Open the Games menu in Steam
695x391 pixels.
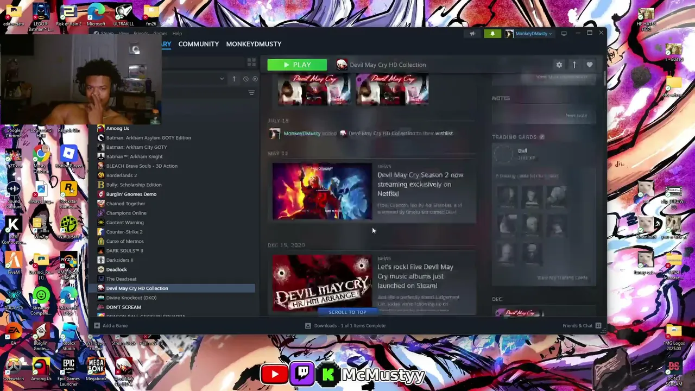tap(160, 34)
